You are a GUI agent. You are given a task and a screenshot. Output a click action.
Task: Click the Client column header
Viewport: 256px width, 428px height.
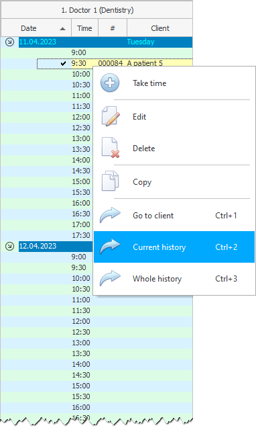coord(160,28)
